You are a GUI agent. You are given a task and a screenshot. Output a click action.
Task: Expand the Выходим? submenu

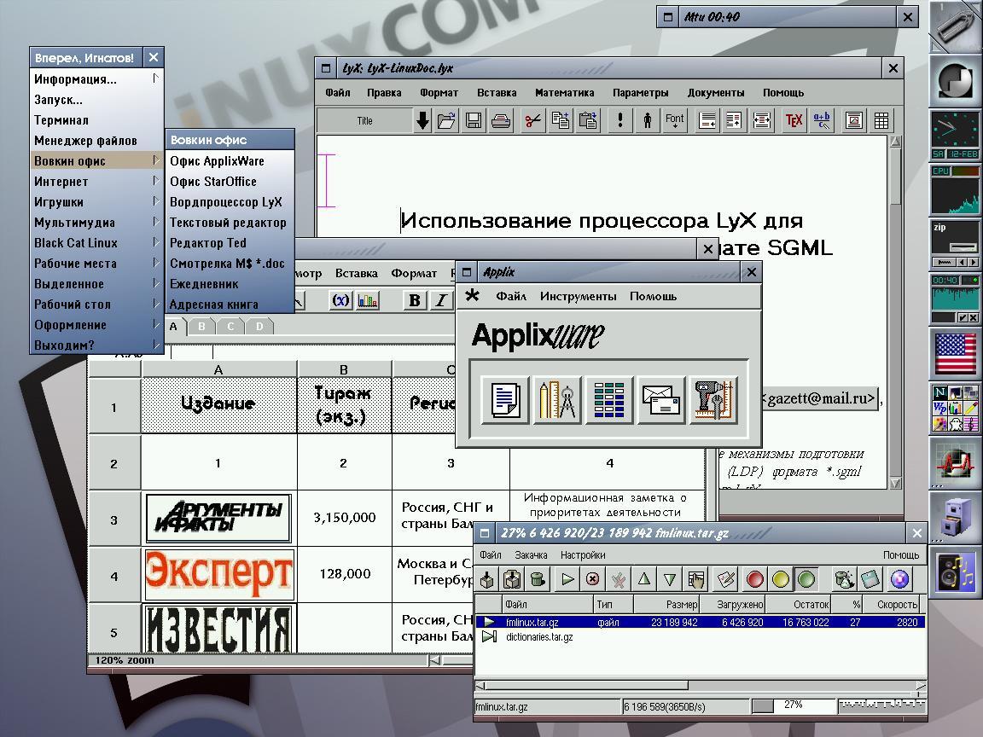tap(96, 345)
